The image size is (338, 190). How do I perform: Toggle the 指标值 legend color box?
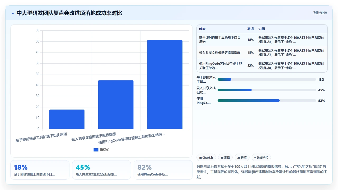(x=96, y=150)
